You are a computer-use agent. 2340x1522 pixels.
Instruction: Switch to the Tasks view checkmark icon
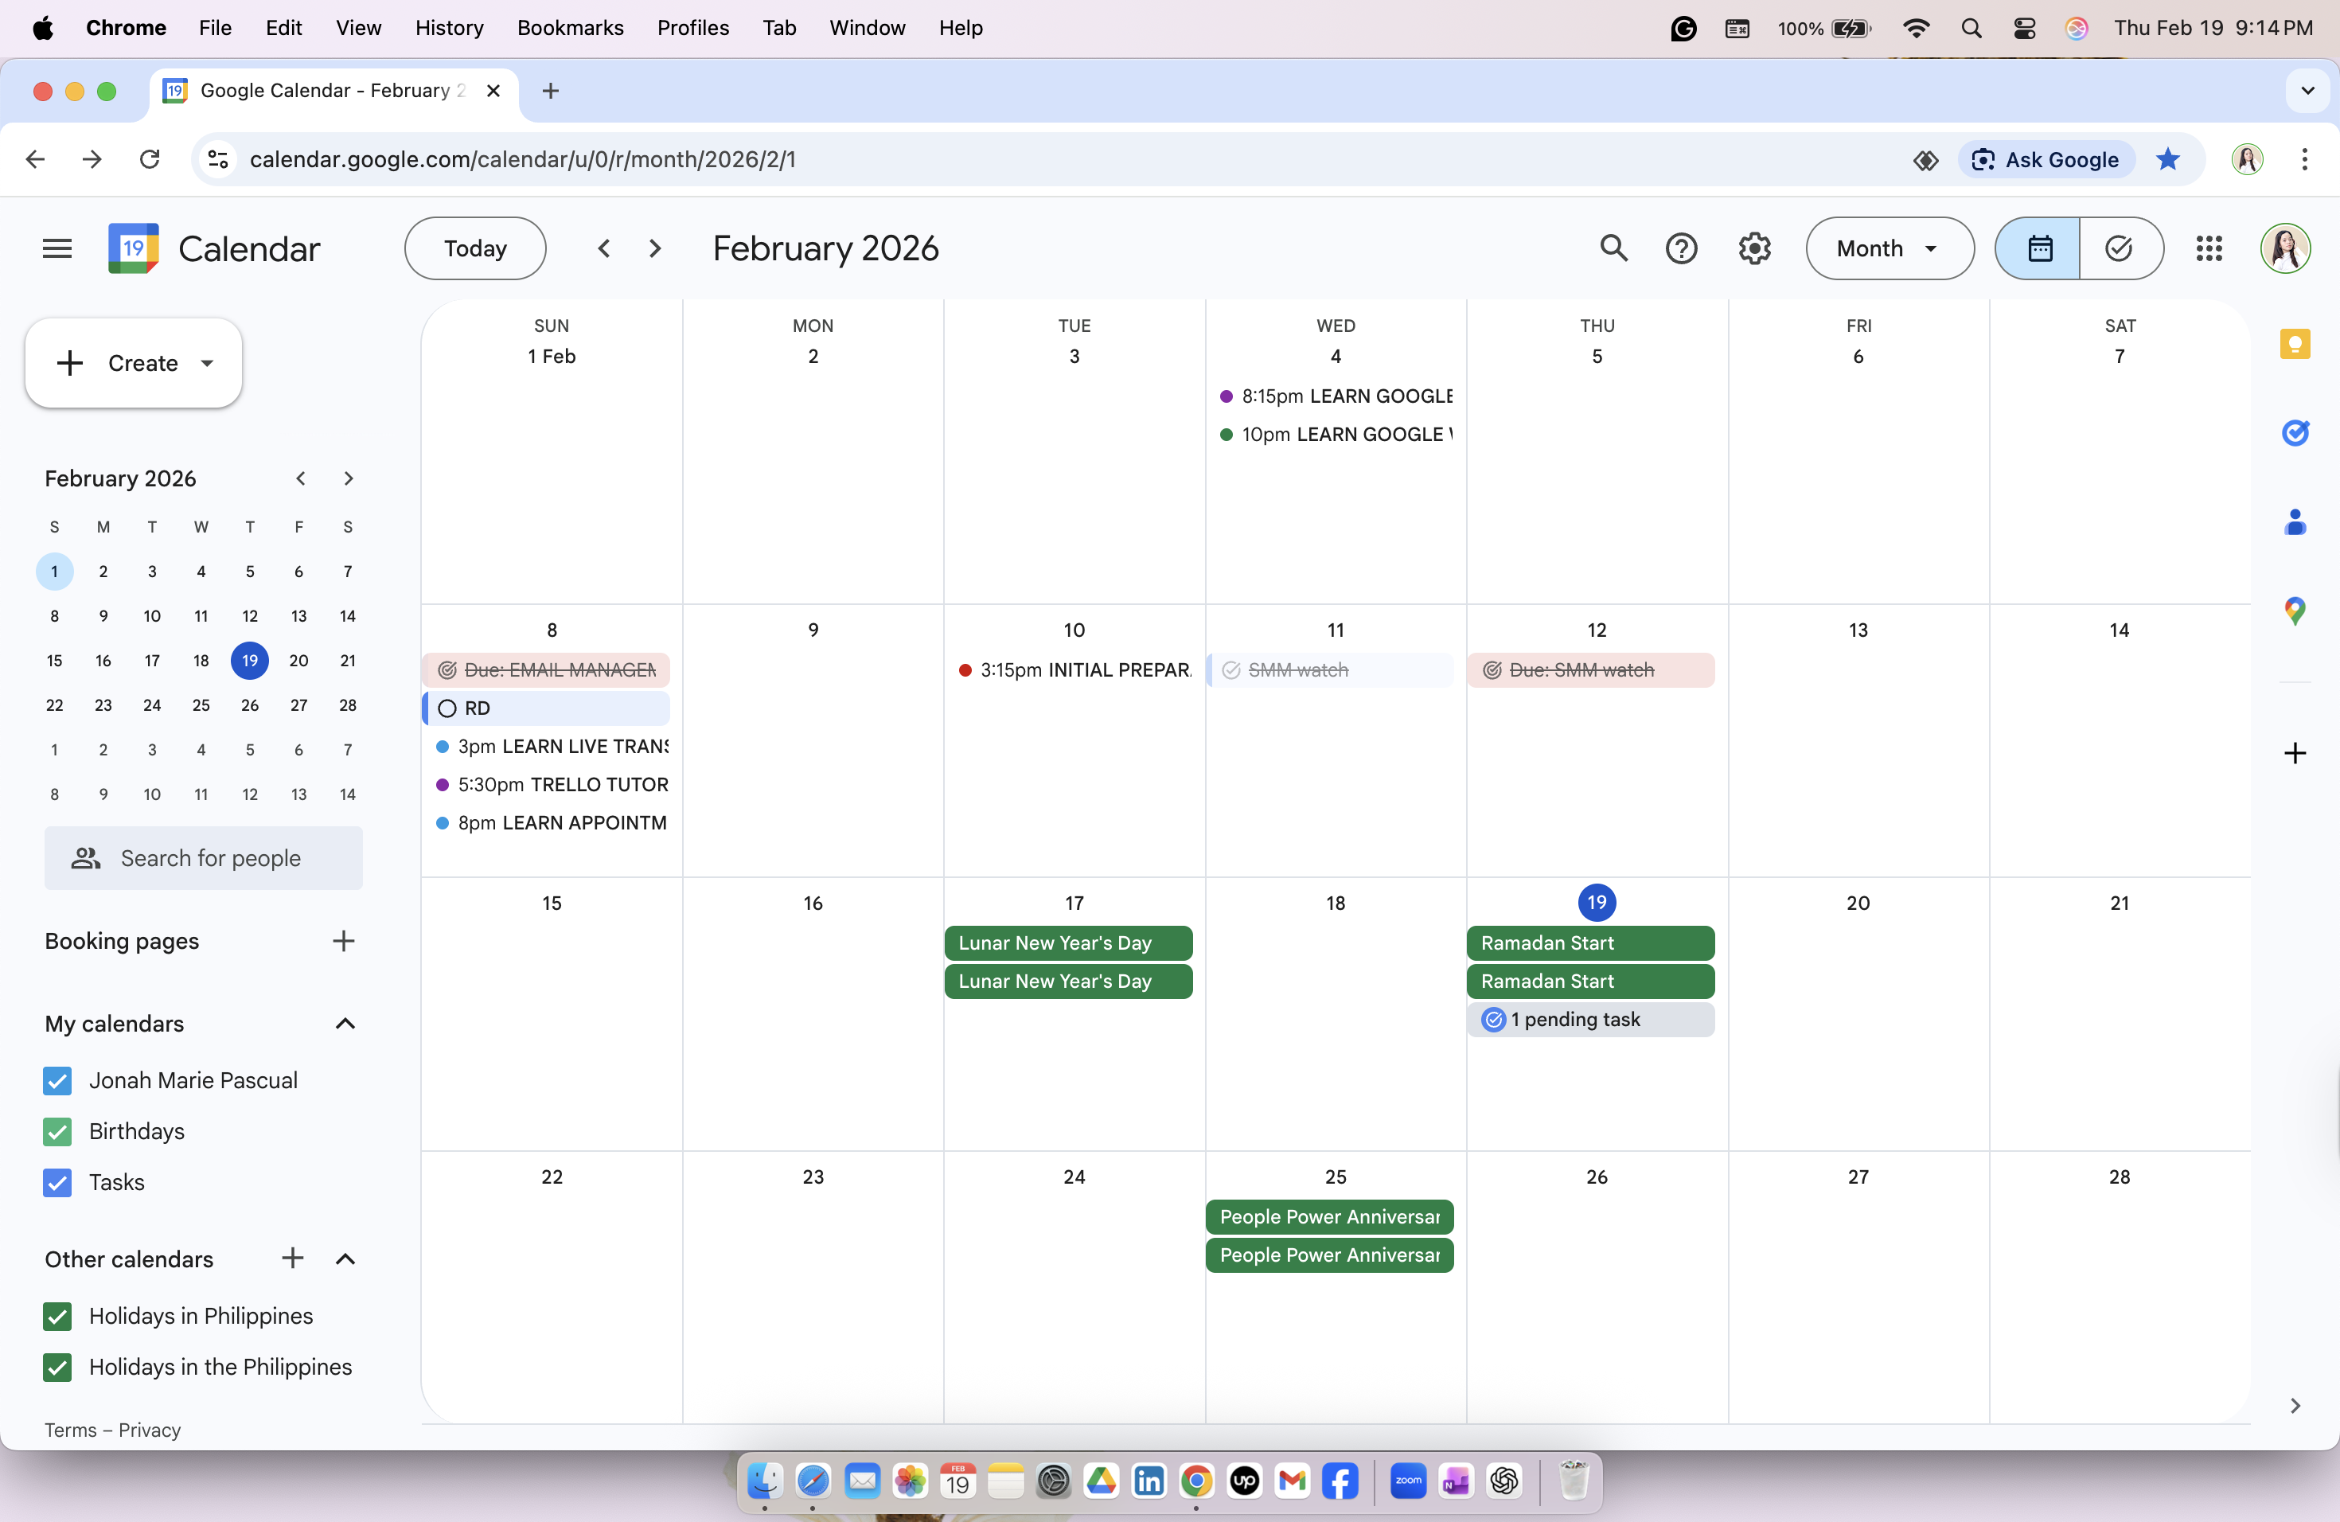coord(2119,248)
